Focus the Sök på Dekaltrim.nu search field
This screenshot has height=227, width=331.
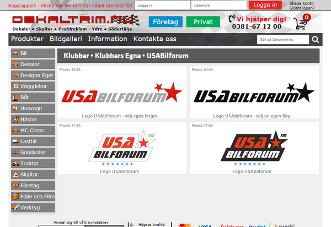283,40
